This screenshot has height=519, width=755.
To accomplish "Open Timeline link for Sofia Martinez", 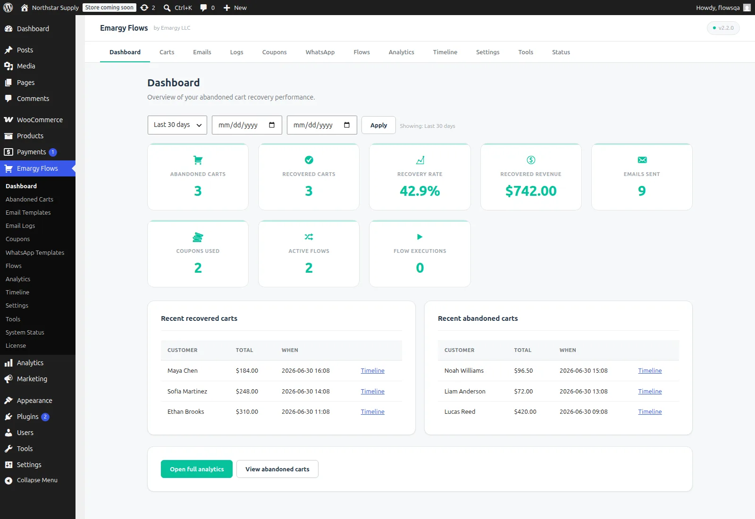I will pos(373,392).
